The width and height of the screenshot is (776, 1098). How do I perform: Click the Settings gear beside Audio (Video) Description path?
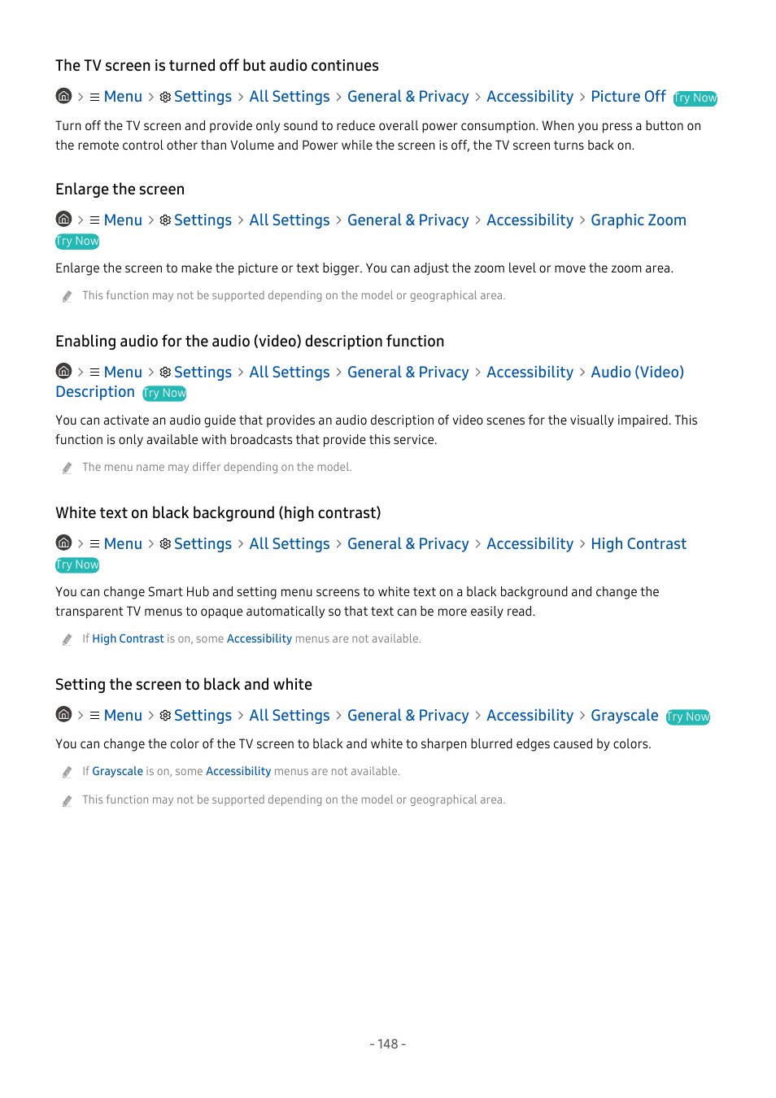point(165,373)
